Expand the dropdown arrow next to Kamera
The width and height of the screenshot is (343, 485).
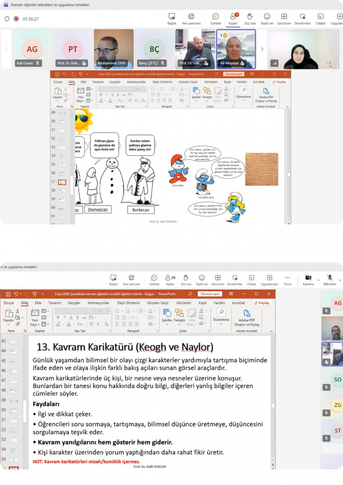(319, 280)
